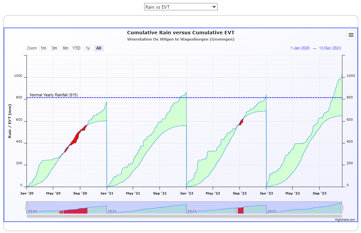This screenshot has height=233, width=361.
Task: Click the right navigator handle
Action: 342,208
